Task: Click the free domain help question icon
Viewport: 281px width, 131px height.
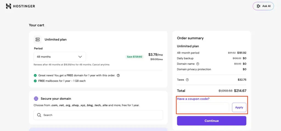Action: point(118,75)
